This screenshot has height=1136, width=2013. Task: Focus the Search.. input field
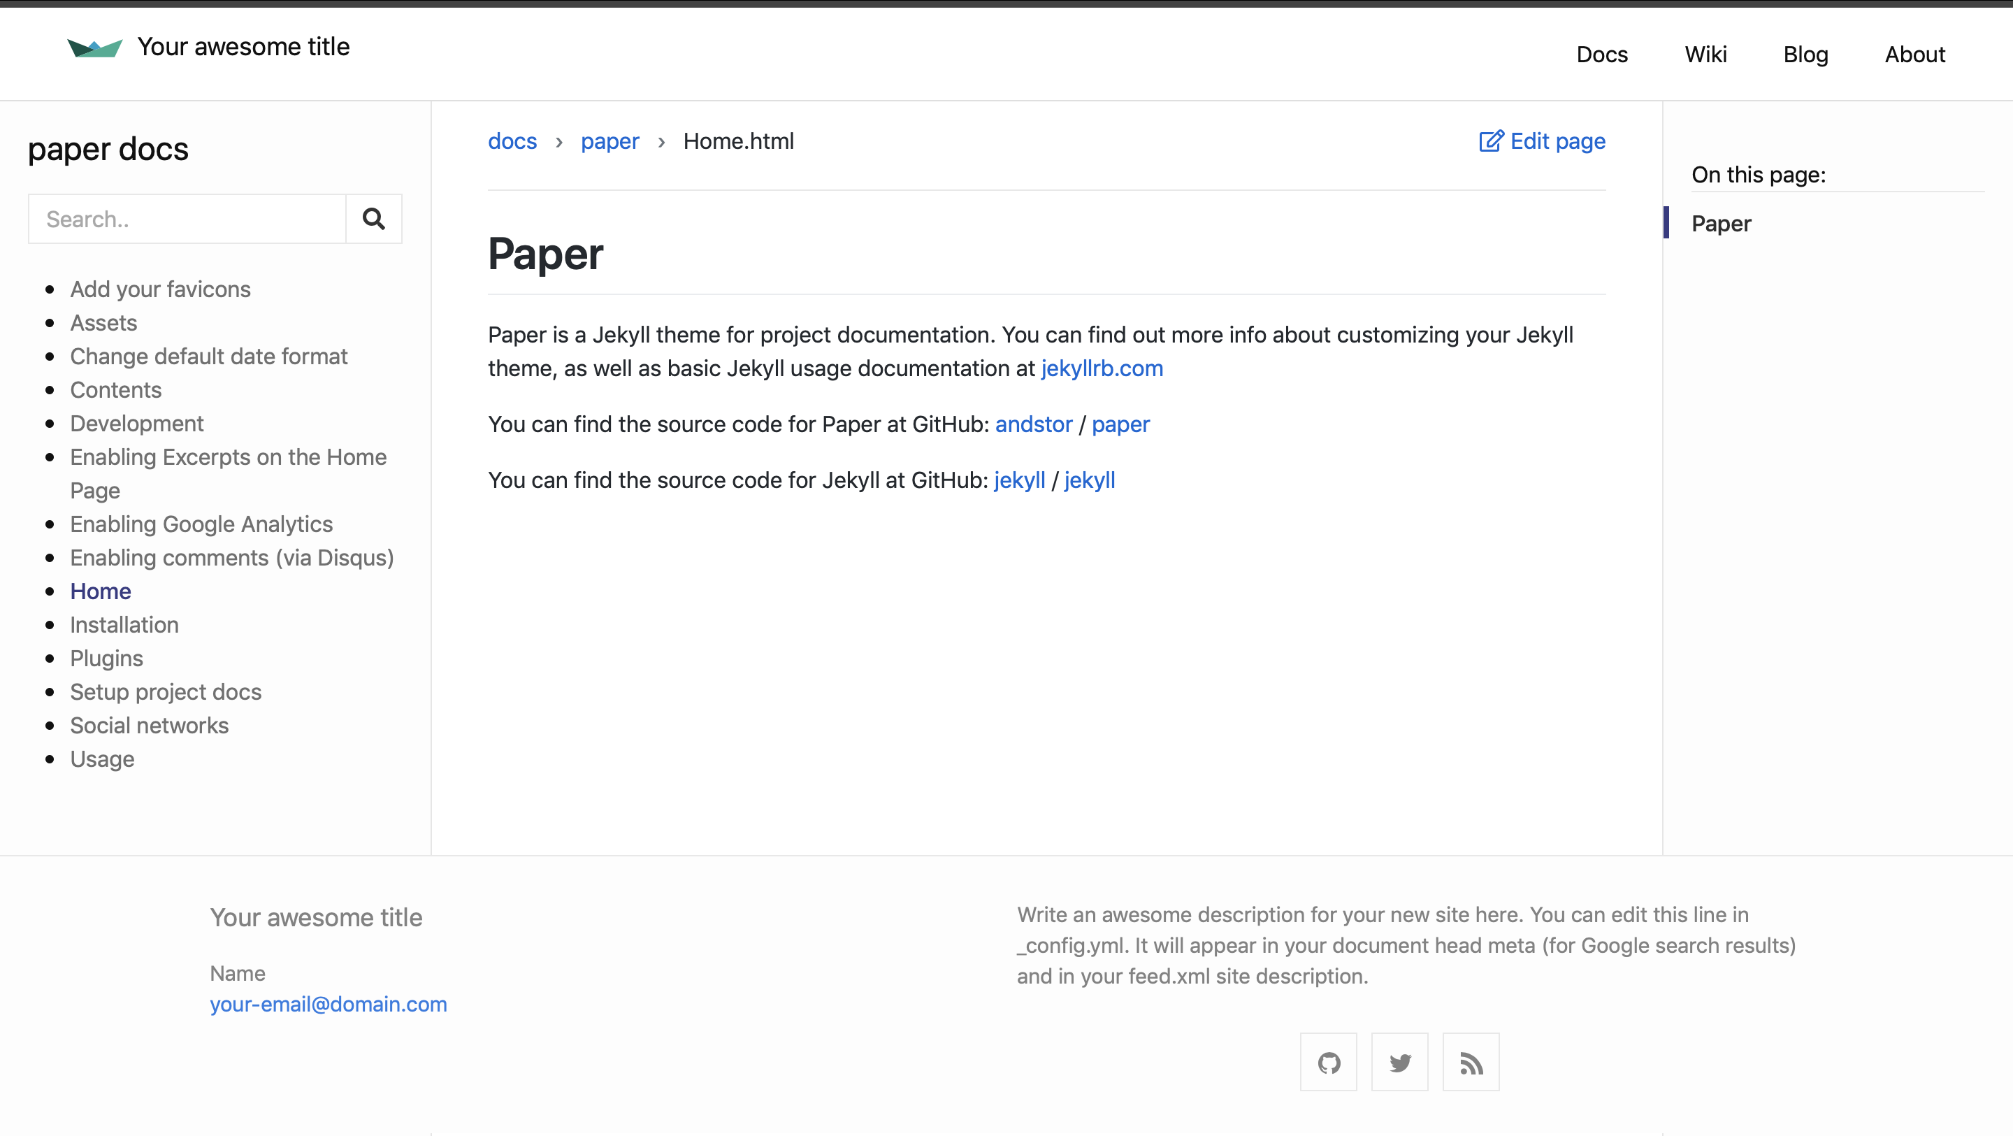(187, 219)
